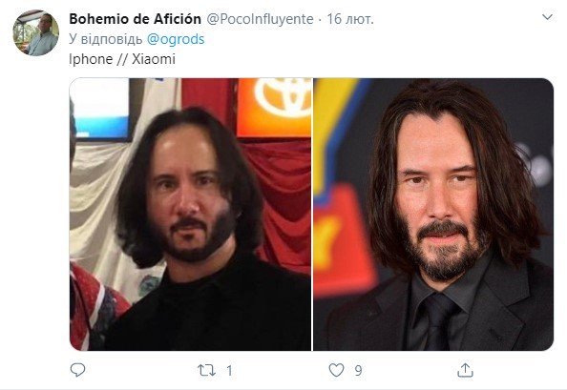
Task: Open the share tweet upload icon
Action: click(465, 370)
